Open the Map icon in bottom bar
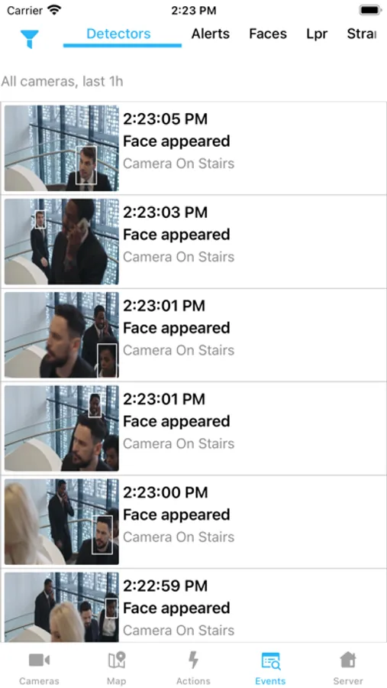The image size is (387, 688). [x=117, y=660]
